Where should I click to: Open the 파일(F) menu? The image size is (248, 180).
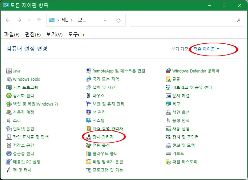click(12, 34)
